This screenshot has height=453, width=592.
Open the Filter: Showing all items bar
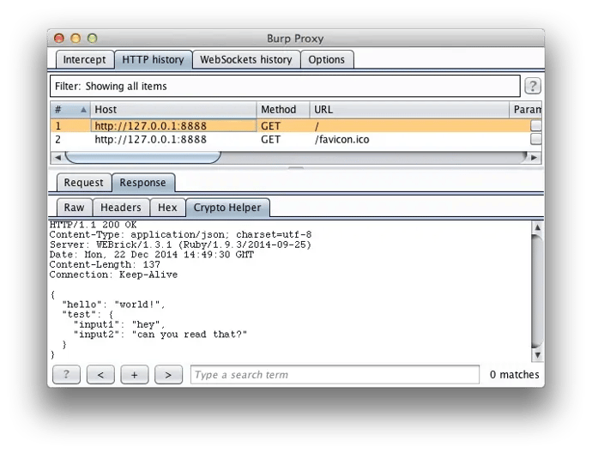tap(285, 86)
